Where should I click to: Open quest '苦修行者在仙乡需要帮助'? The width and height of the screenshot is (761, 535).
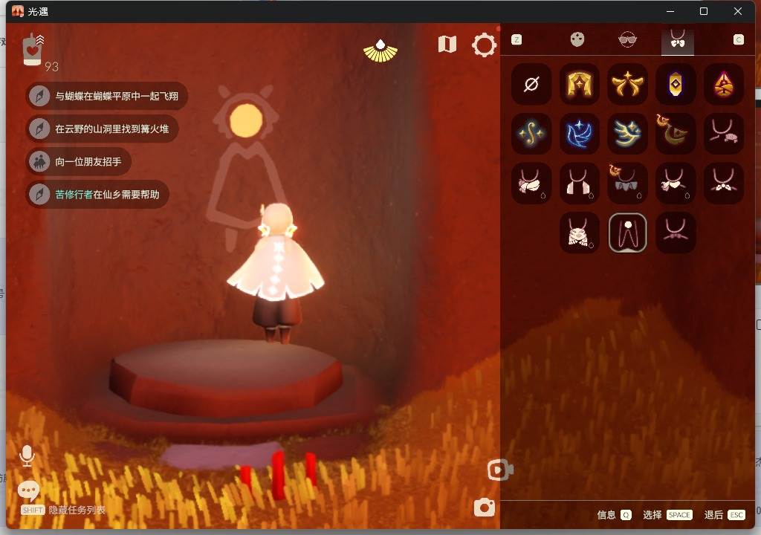[x=97, y=194]
